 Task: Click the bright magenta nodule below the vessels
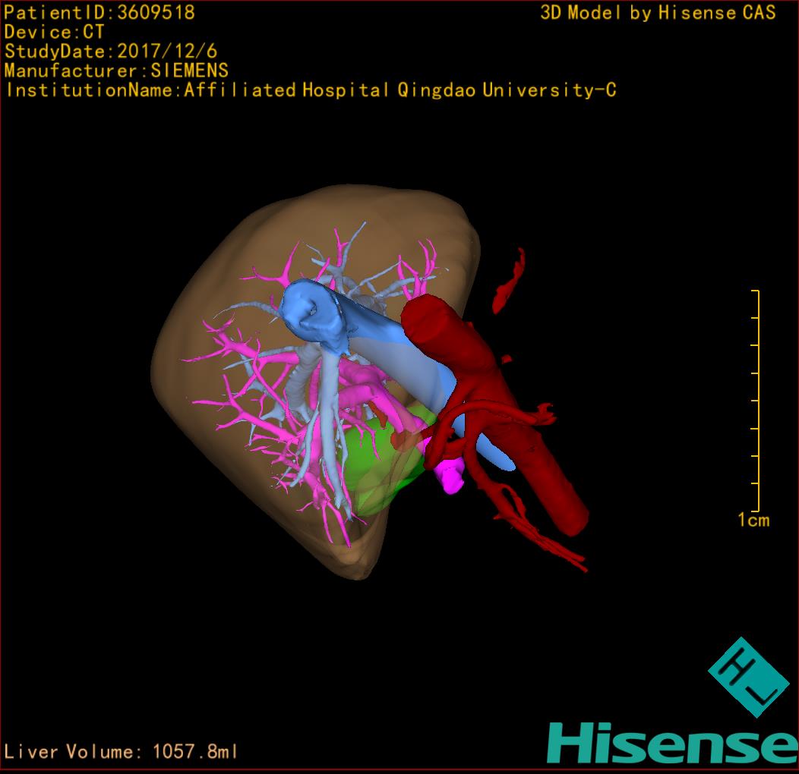(x=452, y=477)
